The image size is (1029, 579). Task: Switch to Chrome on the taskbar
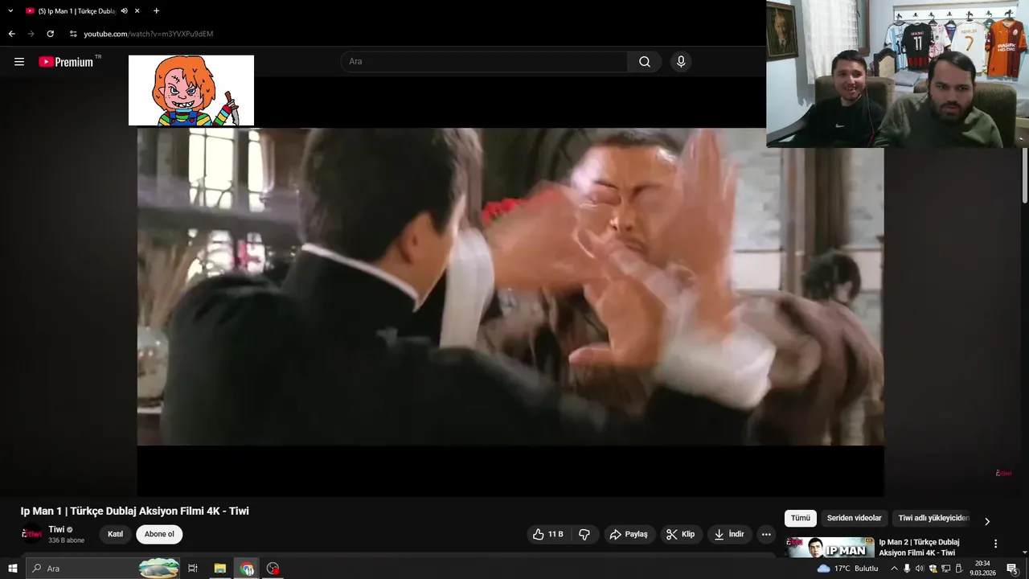point(247,569)
